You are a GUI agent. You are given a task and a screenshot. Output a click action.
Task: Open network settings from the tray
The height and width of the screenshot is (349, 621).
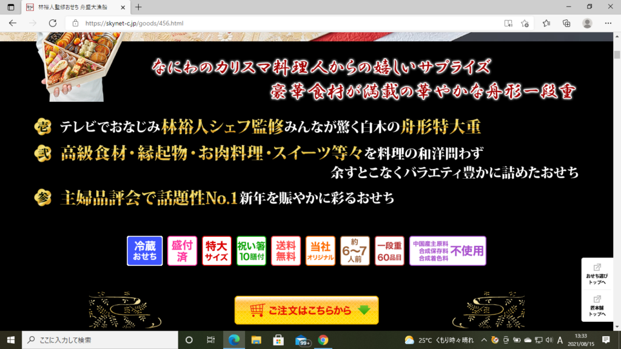tap(539, 340)
